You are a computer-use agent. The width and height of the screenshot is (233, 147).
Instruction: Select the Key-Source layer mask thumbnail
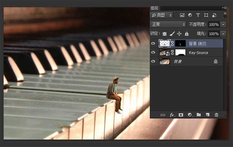tap(180, 52)
